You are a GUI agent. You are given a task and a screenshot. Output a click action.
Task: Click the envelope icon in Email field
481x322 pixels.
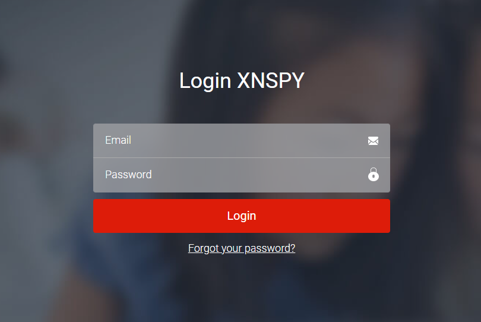[x=373, y=141]
